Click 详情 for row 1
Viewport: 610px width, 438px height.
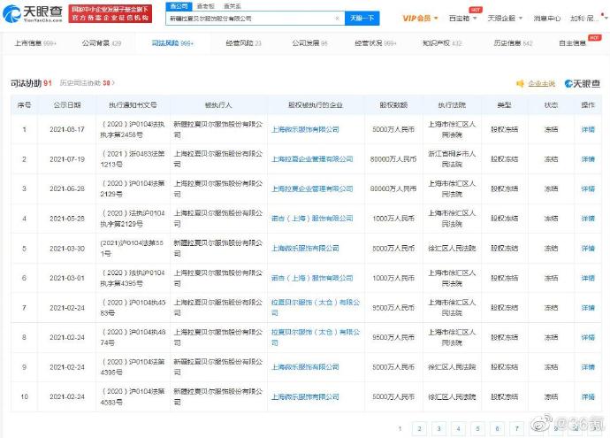(588, 130)
